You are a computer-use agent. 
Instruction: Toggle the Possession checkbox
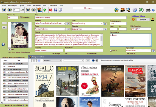(x=21, y=17)
